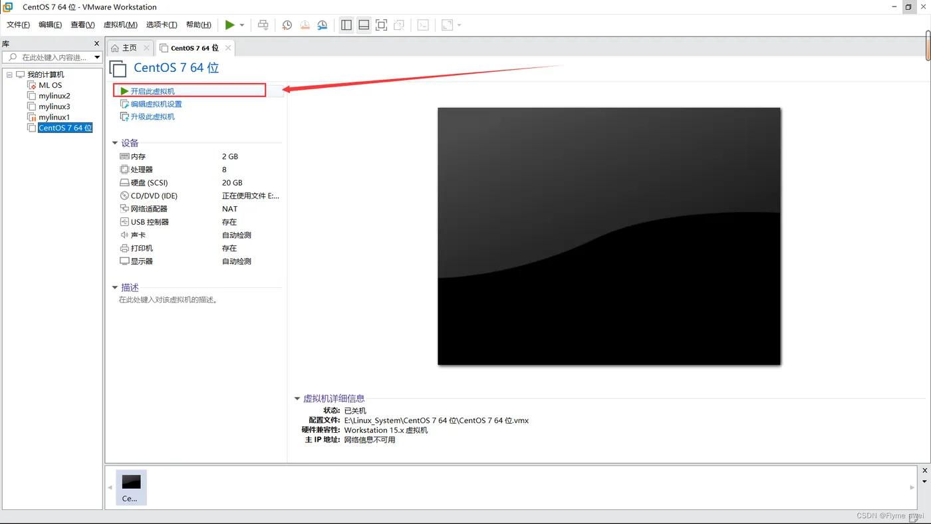Click the thumbnail bar left scroll arrow
The height and width of the screenshot is (524, 931).
pyautogui.click(x=110, y=487)
